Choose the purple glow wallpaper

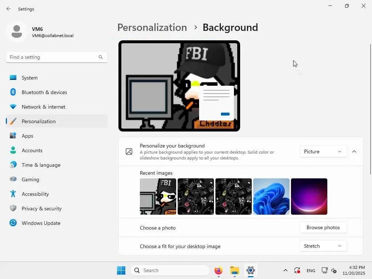(309, 197)
